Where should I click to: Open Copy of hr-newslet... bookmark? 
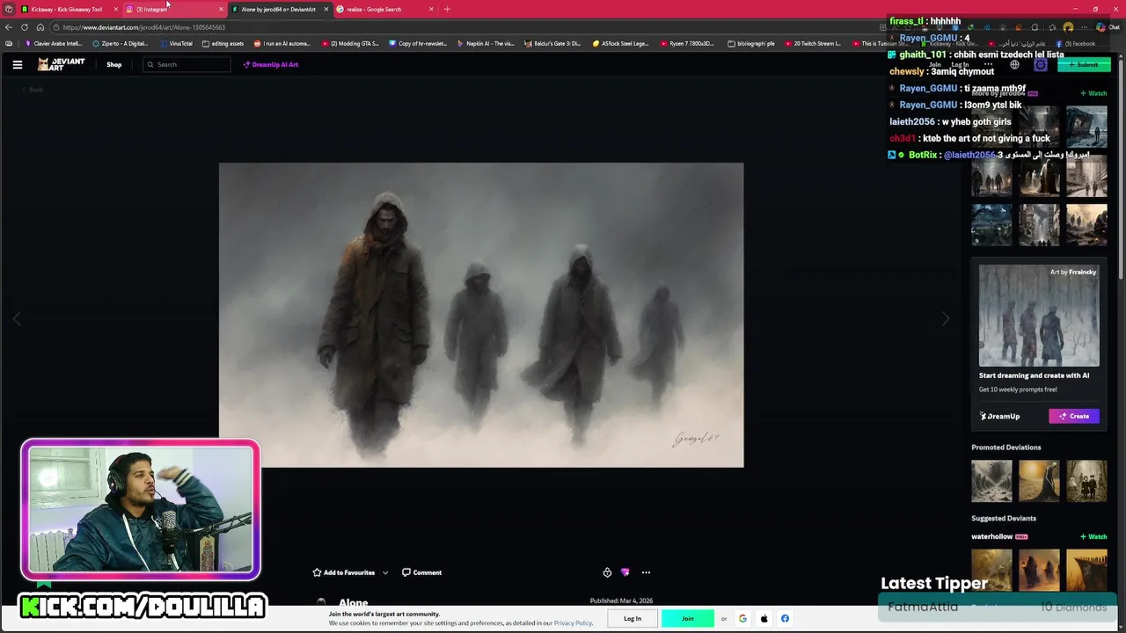pyautogui.click(x=418, y=43)
